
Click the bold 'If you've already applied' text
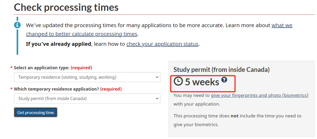pyautogui.click(x=59, y=44)
